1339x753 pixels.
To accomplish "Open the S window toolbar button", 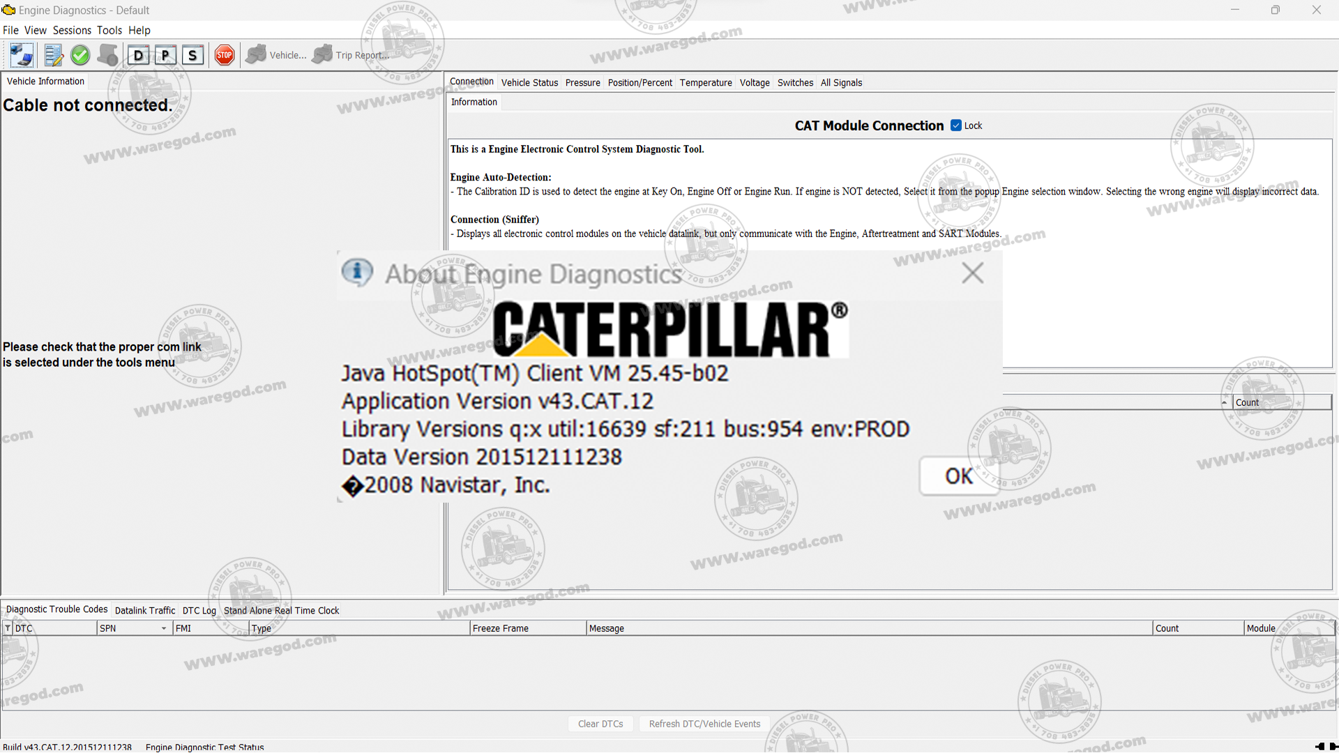I will point(192,55).
